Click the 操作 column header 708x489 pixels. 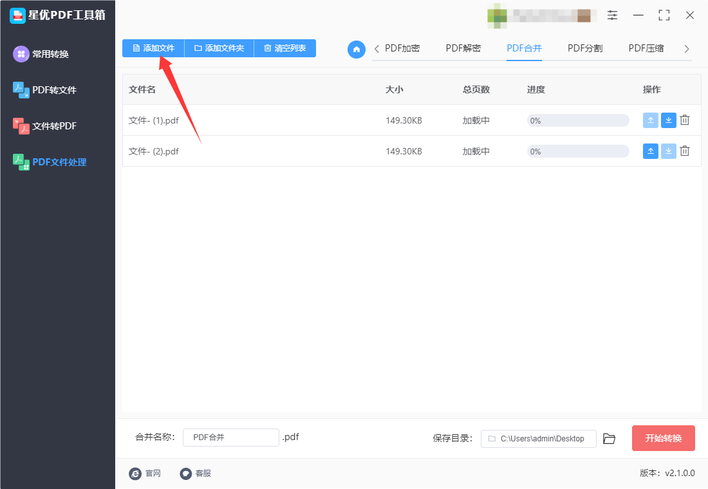point(651,89)
